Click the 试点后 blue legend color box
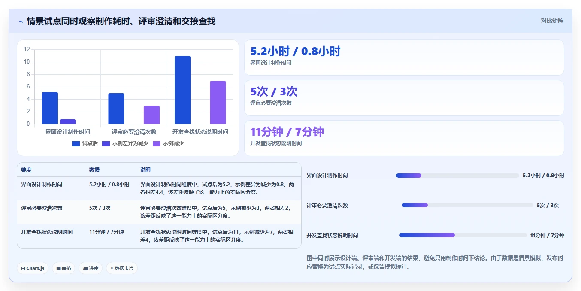The height and width of the screenshot is (291, 581). point(76,143)
